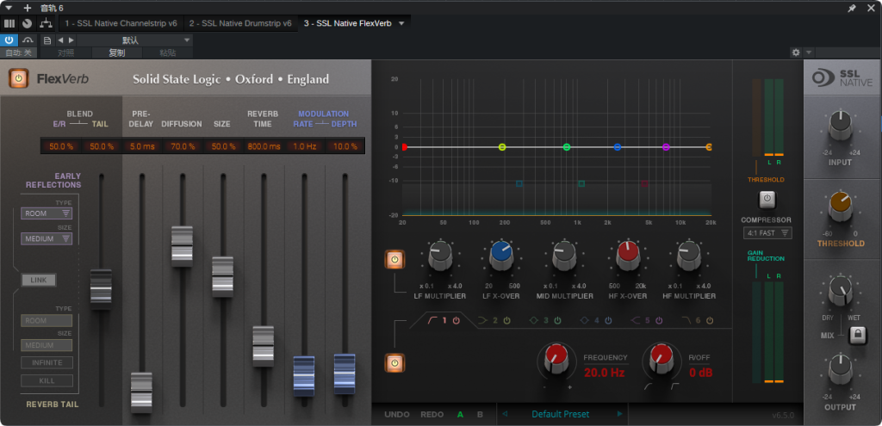882x426 pixels.
Task: Click the INPUT gain knob
Action: point(839,126)
